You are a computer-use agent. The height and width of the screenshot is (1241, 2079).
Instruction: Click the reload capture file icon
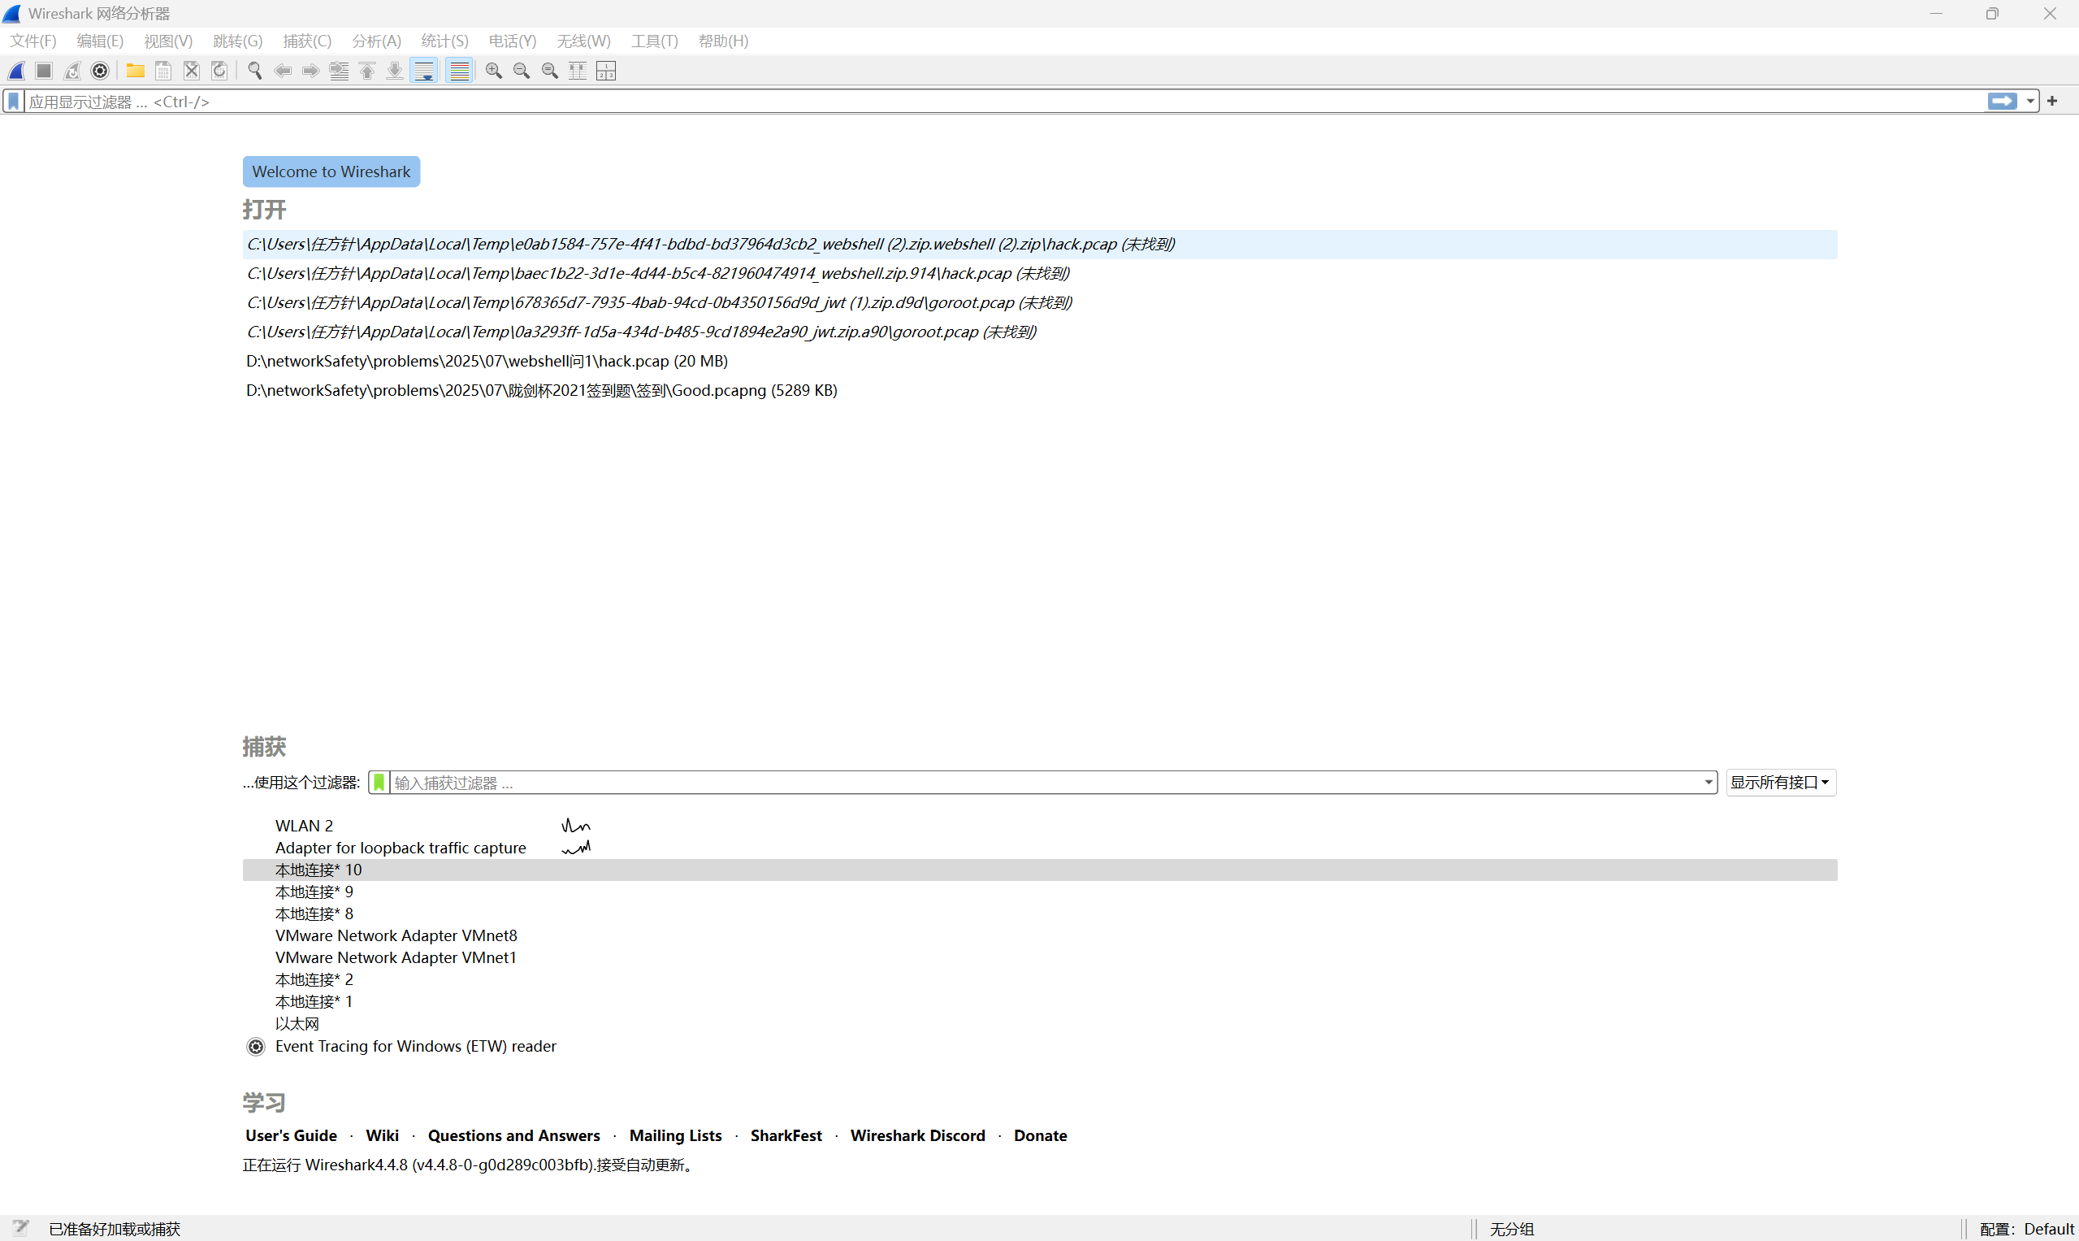tap(219, 71)
